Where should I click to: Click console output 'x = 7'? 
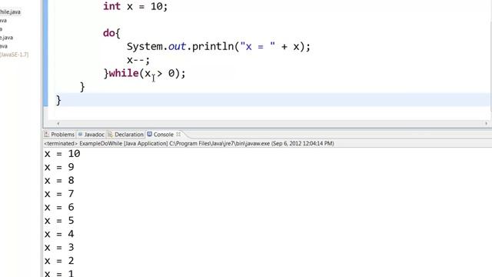(59, 194)
